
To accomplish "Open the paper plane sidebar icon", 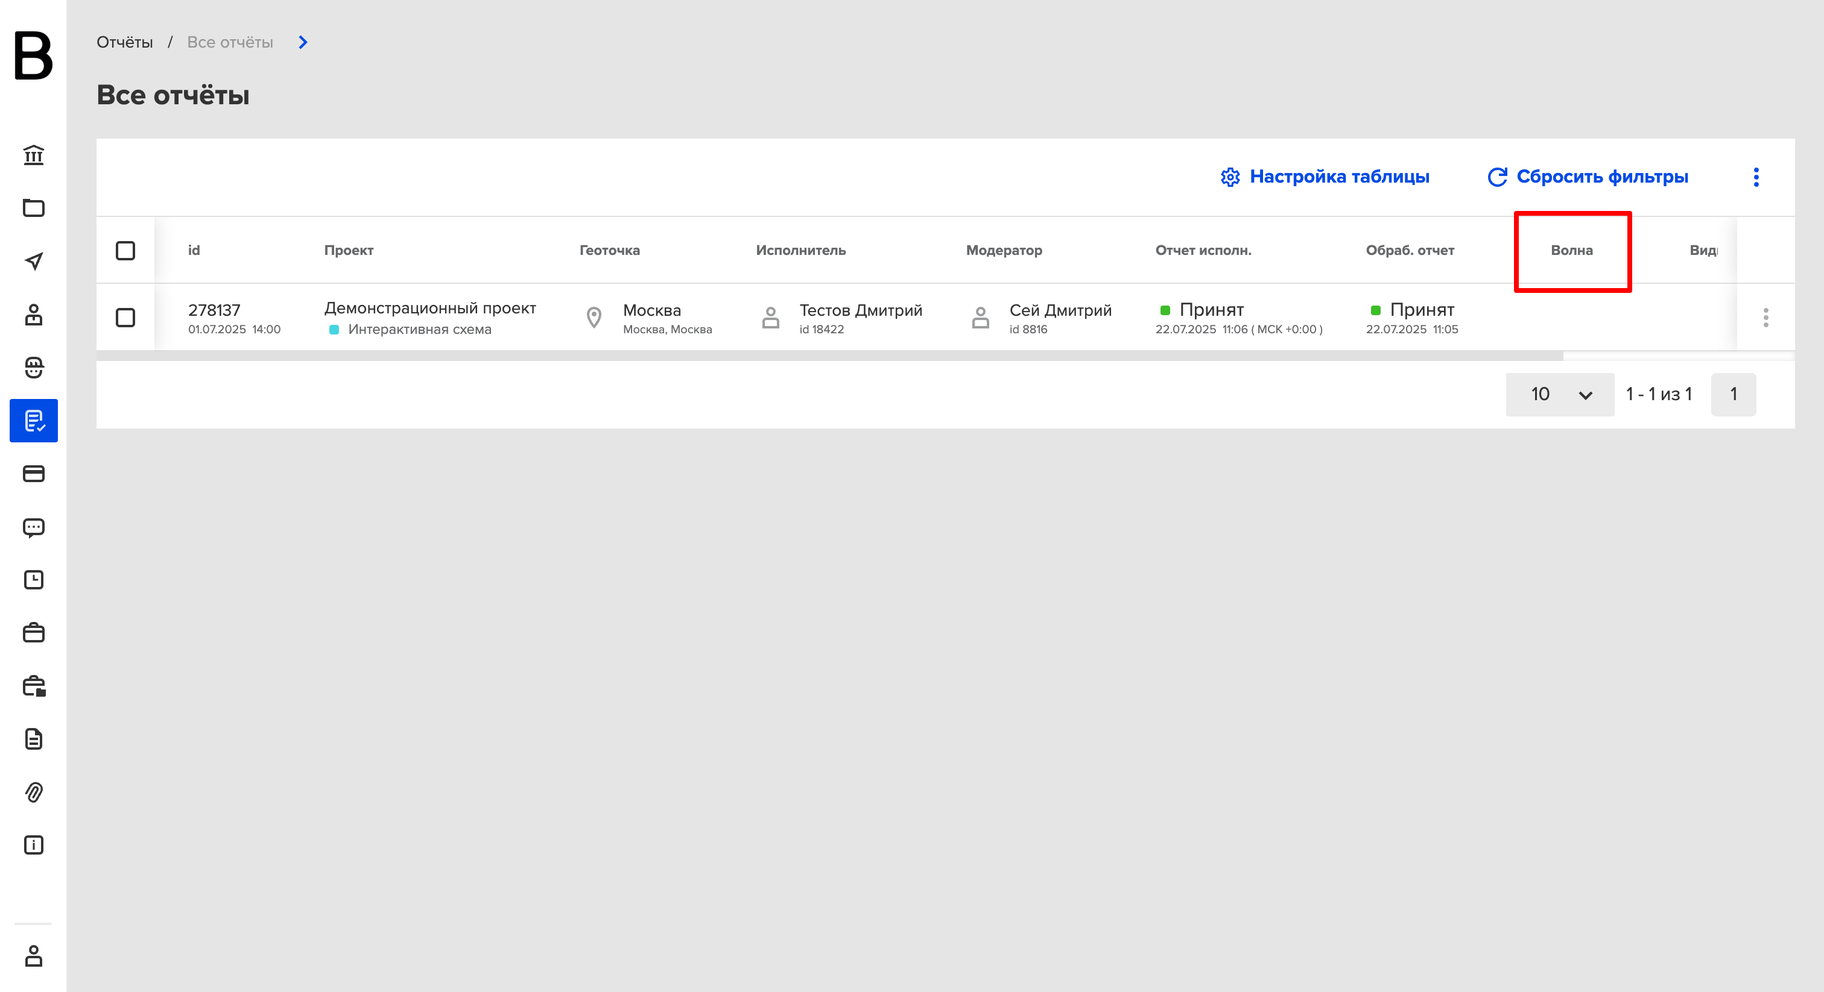I will (33, 261).
